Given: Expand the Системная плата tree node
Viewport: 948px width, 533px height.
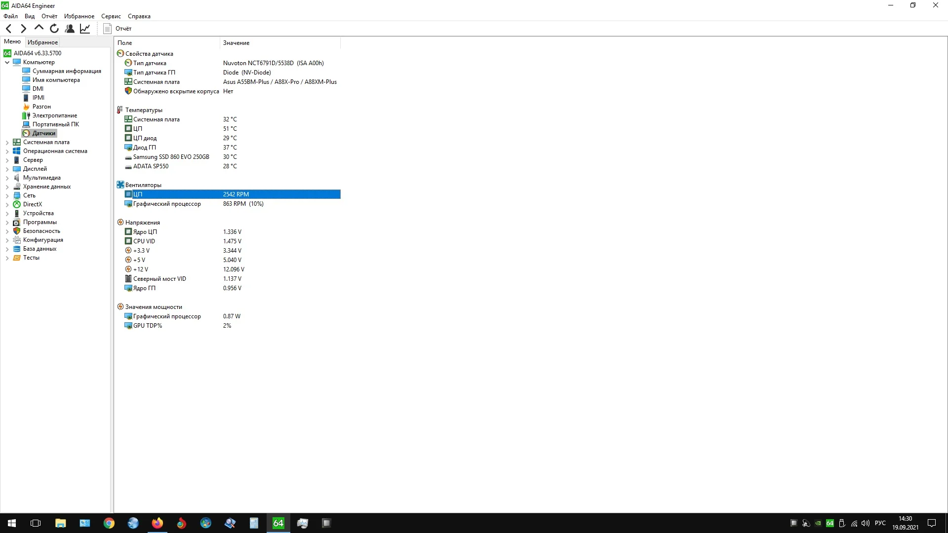Looking at the screenshot, I should [x=7, y=142].
